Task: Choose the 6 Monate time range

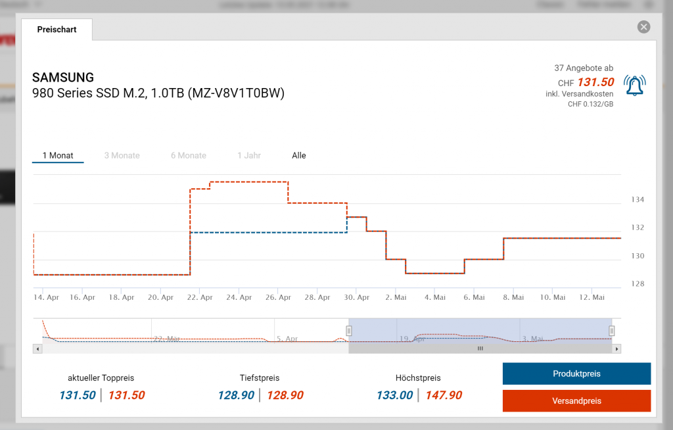Action: tap(189, 156)
